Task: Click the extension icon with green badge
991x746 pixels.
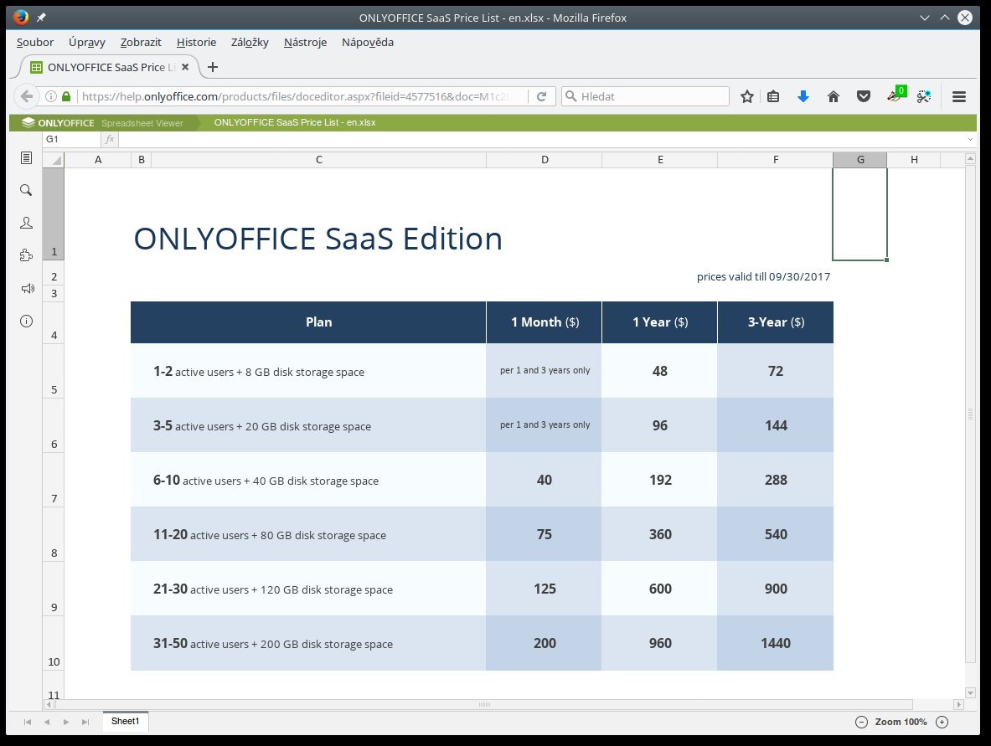Action: click(x=896, y=95)
